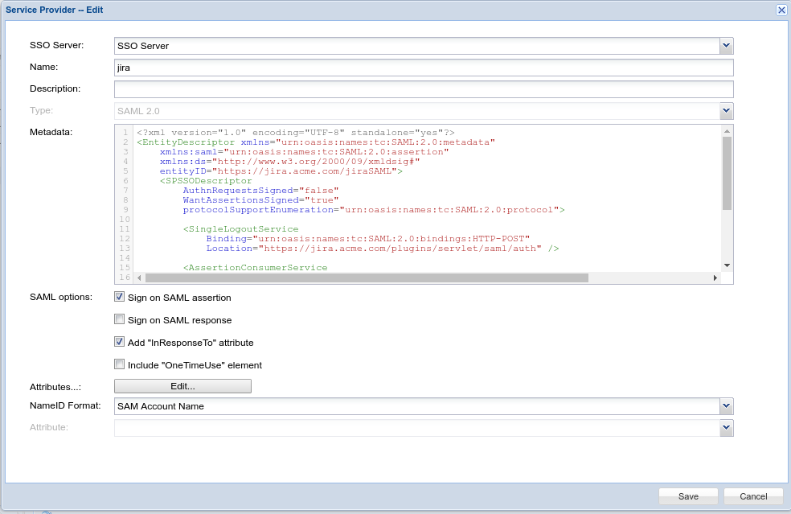Click the metadata left scroll arrow
The image size is (791, 514).
(x=139, y=278)
